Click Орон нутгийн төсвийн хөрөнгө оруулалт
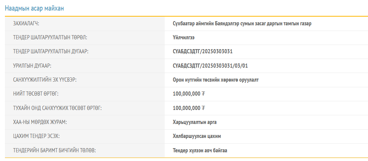This screenshot has width=368, height=161. 216,80
